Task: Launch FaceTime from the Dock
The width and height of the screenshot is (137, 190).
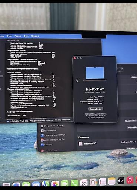Action: [x=65, y=183]
